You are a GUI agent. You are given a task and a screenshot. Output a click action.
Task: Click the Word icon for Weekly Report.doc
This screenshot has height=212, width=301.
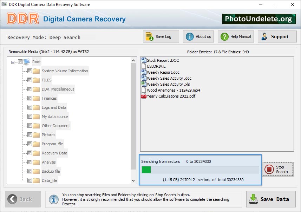pos(143,72)
